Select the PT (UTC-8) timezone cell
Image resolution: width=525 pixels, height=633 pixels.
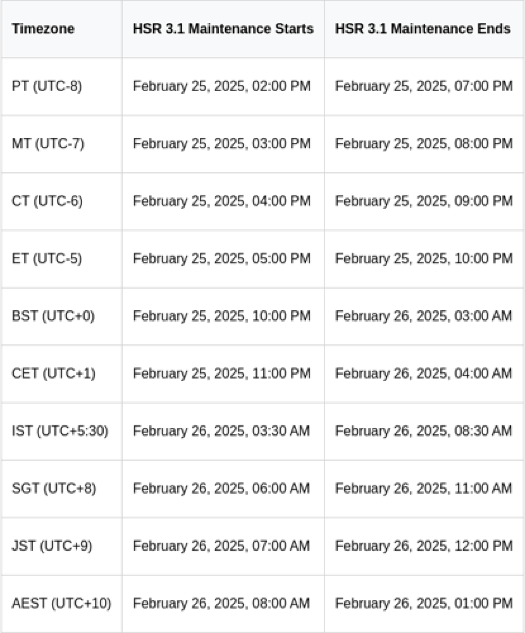[47, 86]
